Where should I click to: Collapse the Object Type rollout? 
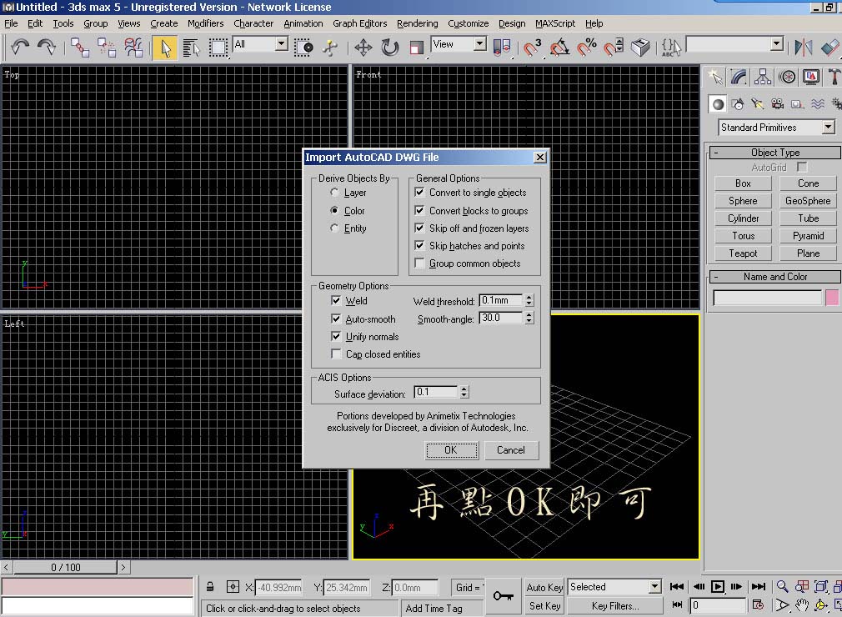pyautogui.click(x=774, y=153)
